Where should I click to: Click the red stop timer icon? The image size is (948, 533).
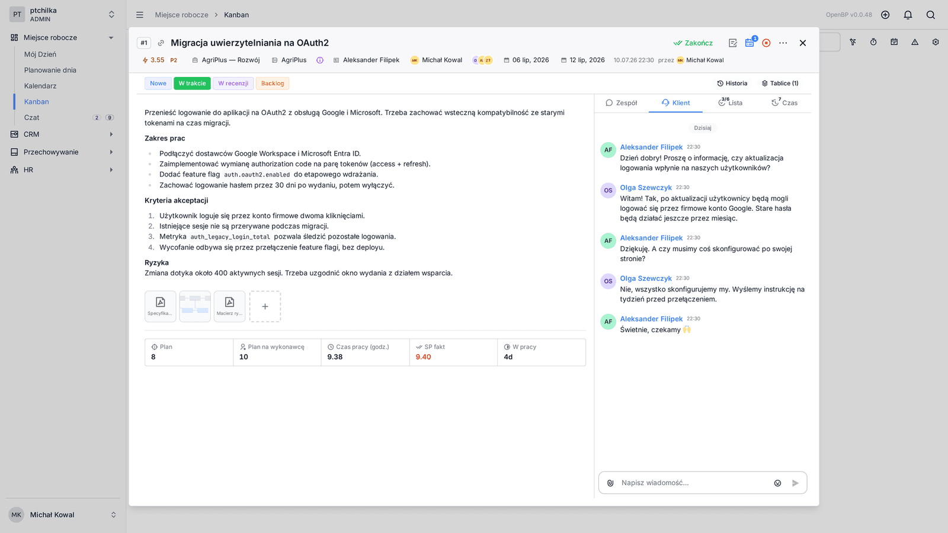[766, 43]
